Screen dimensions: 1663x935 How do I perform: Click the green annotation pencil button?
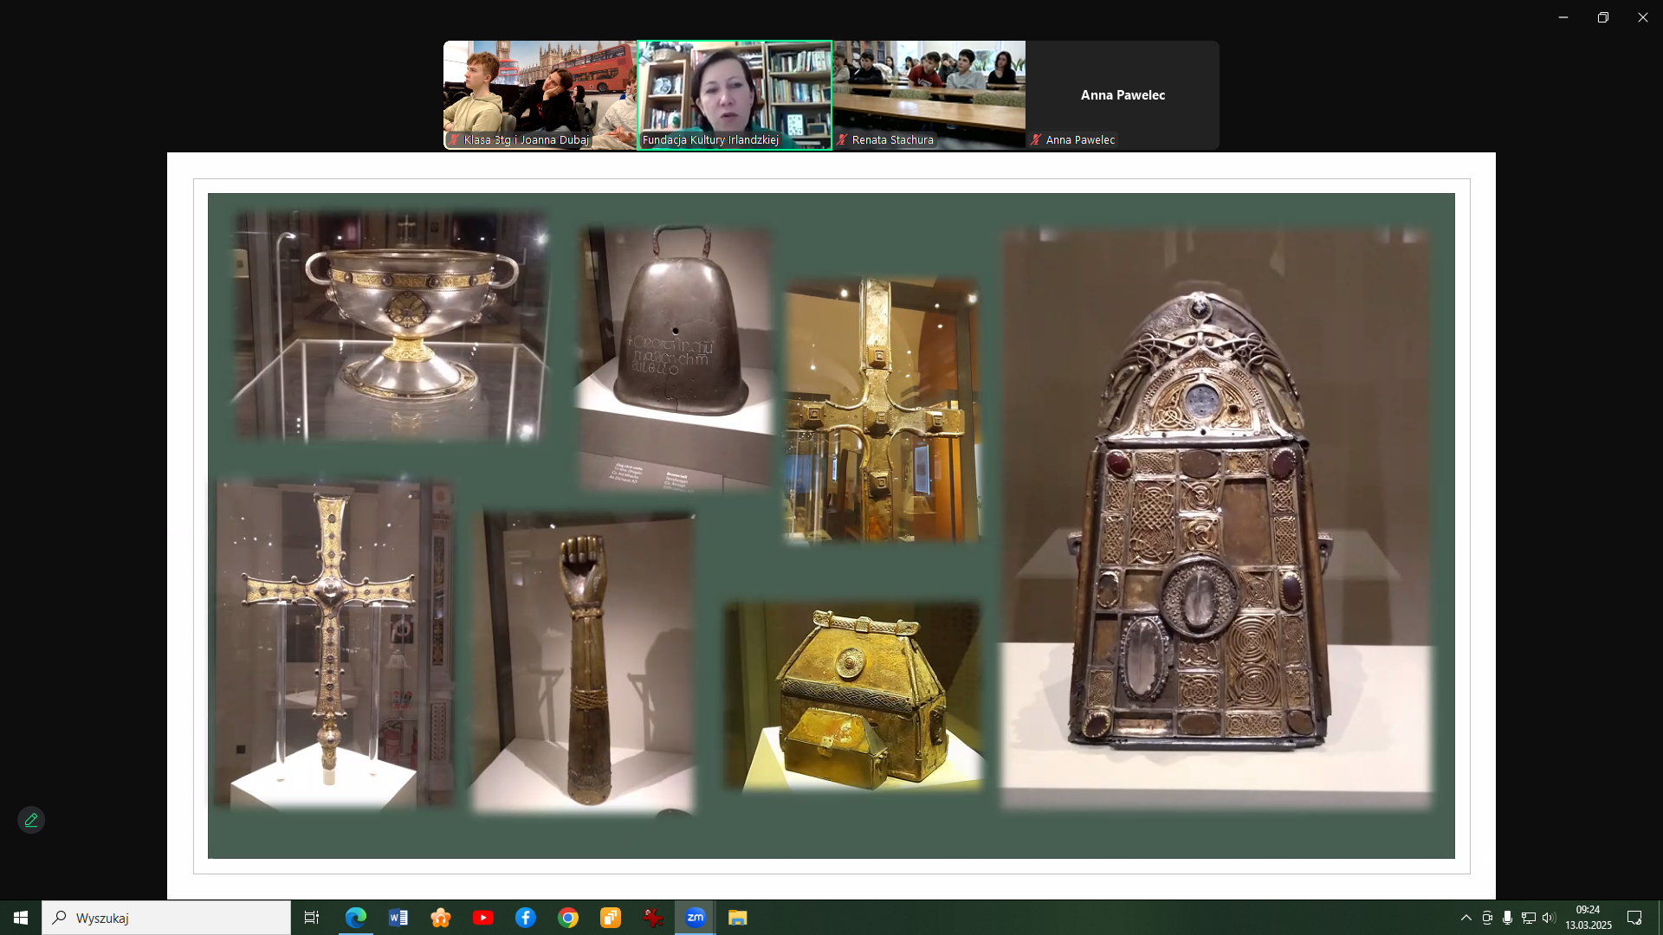click(x=31, y=820)
